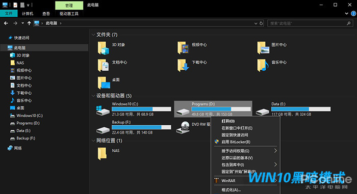This screenshot has height=194, width=357.
Task: Expand the 包含到库中(I) submenu arrow
Action: pyautogui.click(x=275, y=164)
